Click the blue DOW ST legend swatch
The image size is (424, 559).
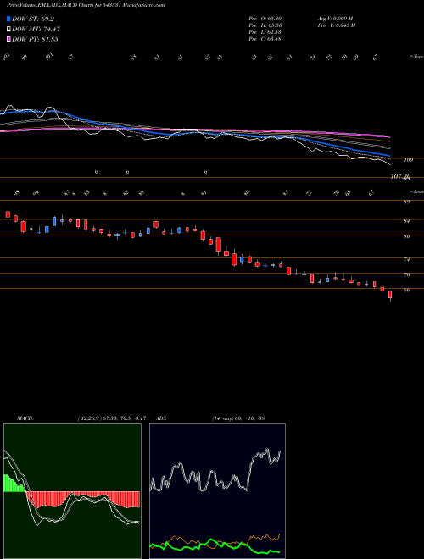(x=8, y=19)
